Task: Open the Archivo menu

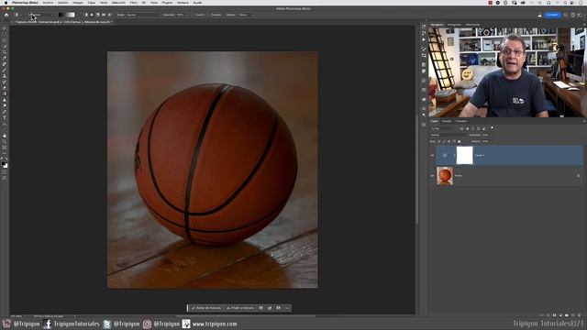Action: [48, 3]
